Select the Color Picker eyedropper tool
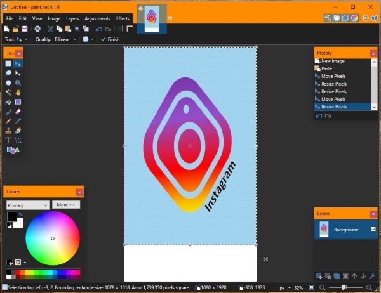This screenshot has height=293, width=381. pos(18,121)
